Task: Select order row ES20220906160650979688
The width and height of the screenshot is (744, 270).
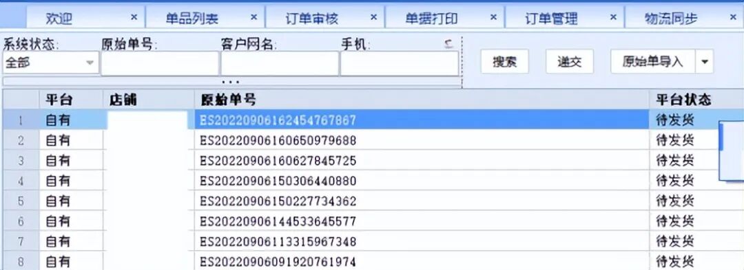Action: click(x=372, y=140)
